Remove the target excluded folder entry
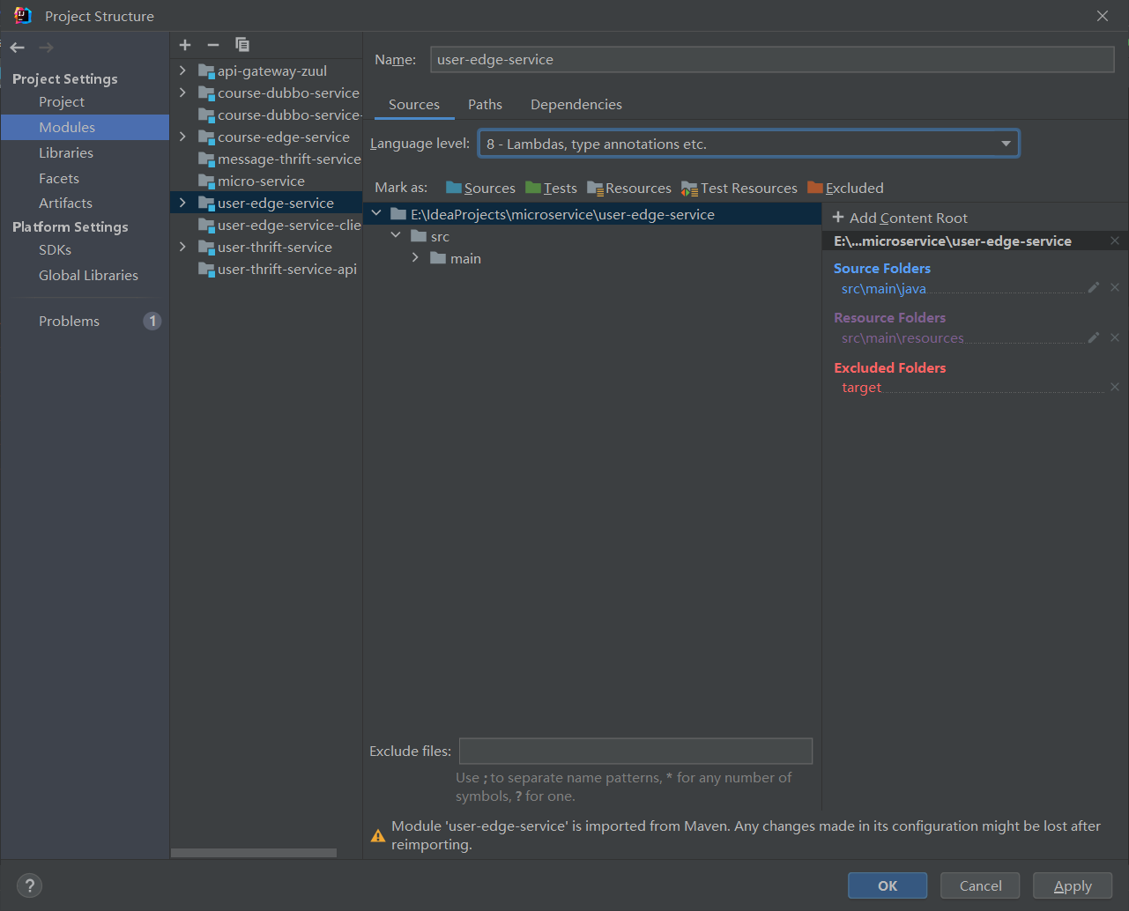This screenshot has height=911, width=1129. [1115, 388]
